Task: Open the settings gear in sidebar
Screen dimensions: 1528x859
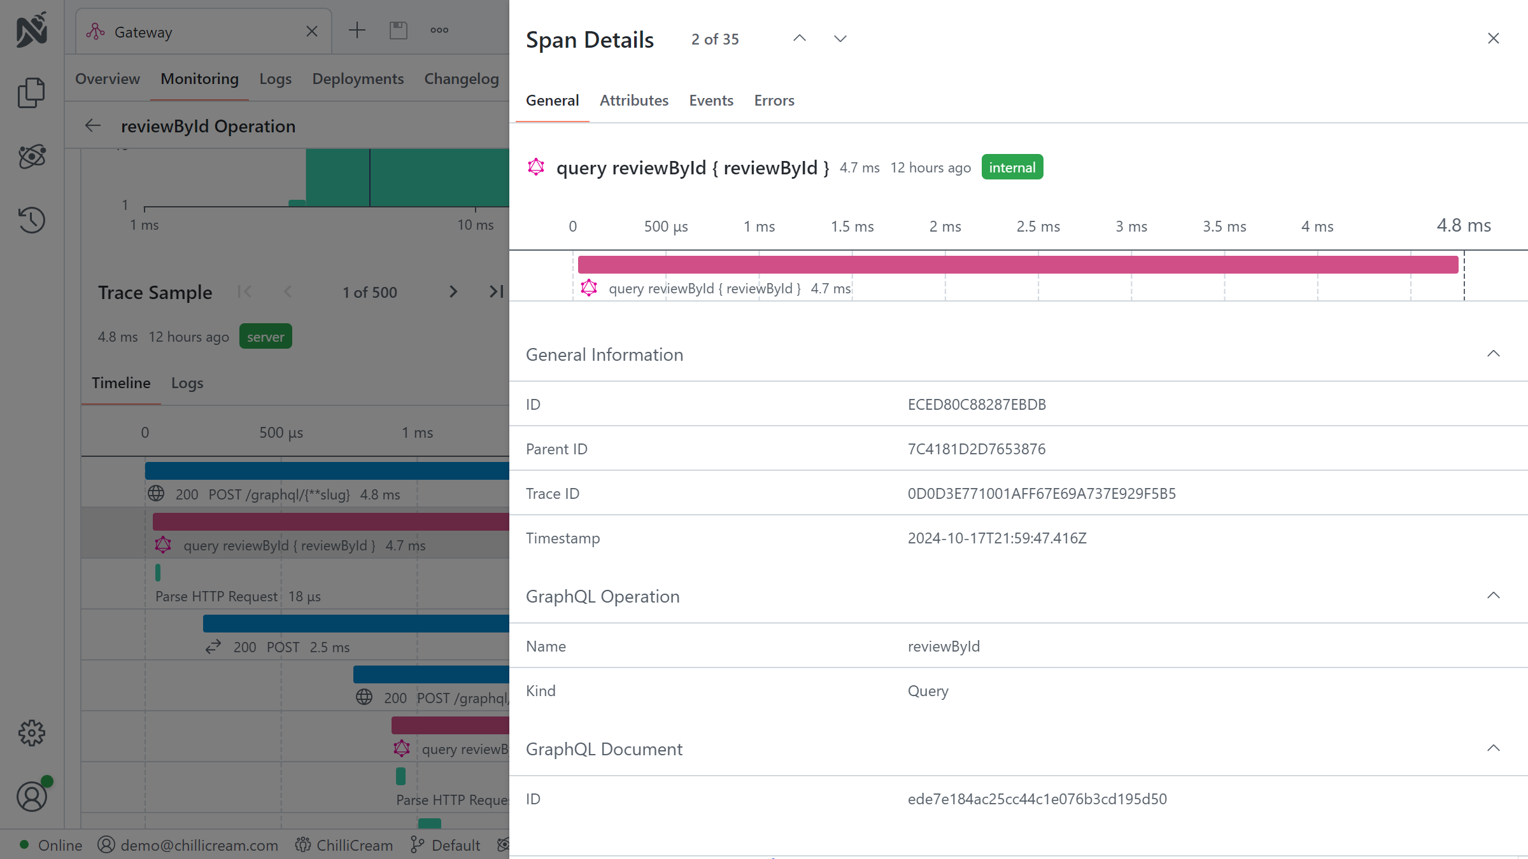Action: [x=31, y=733]
